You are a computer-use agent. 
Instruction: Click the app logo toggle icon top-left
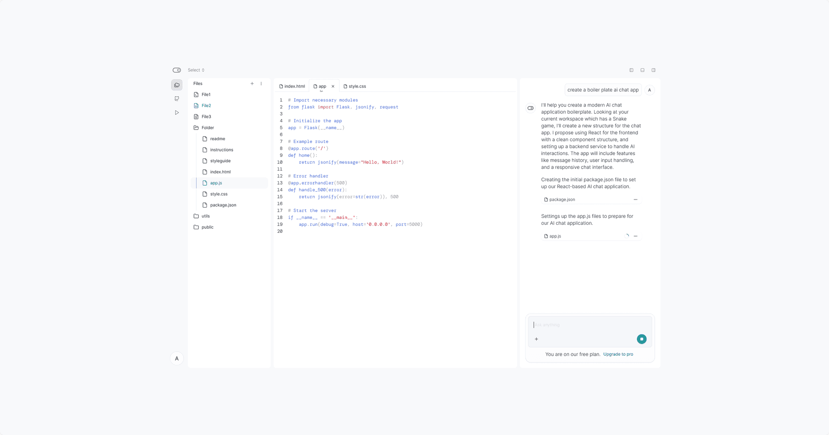point(177,70)
